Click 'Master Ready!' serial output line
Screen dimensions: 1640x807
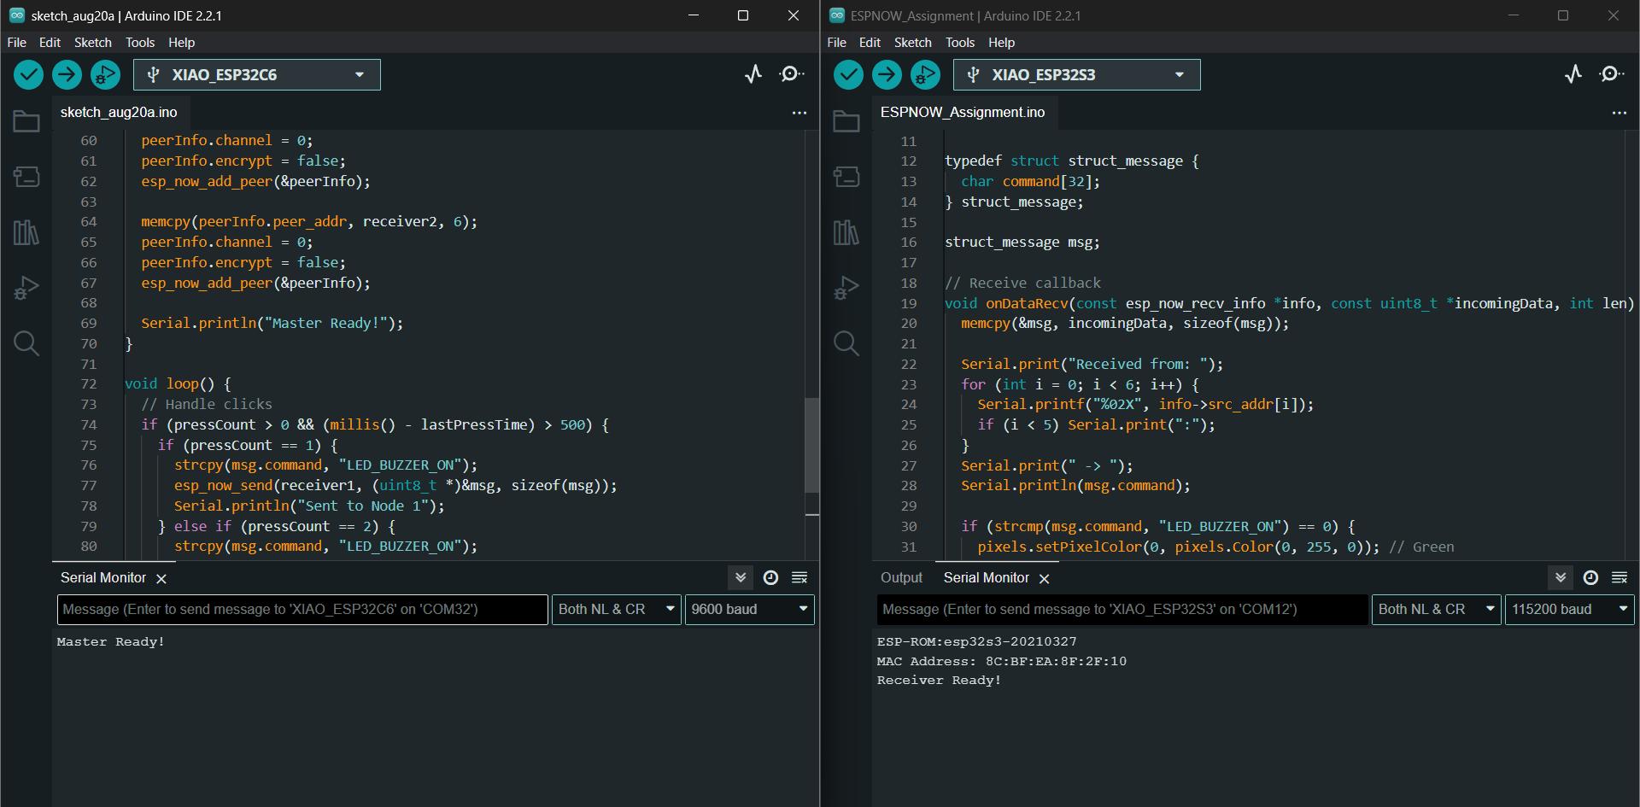[x=111, y=642]
